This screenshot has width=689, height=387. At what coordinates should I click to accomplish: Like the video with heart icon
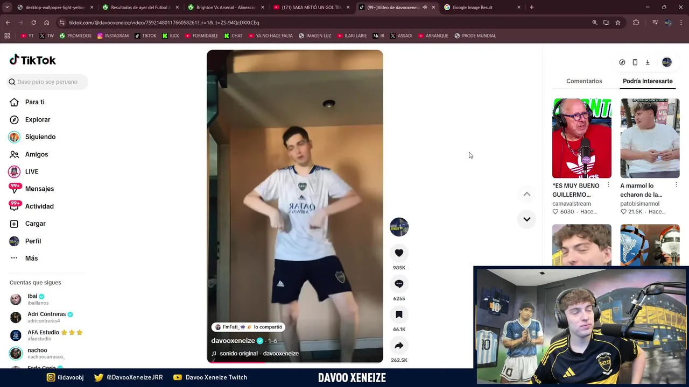click(x=399, y=253)
